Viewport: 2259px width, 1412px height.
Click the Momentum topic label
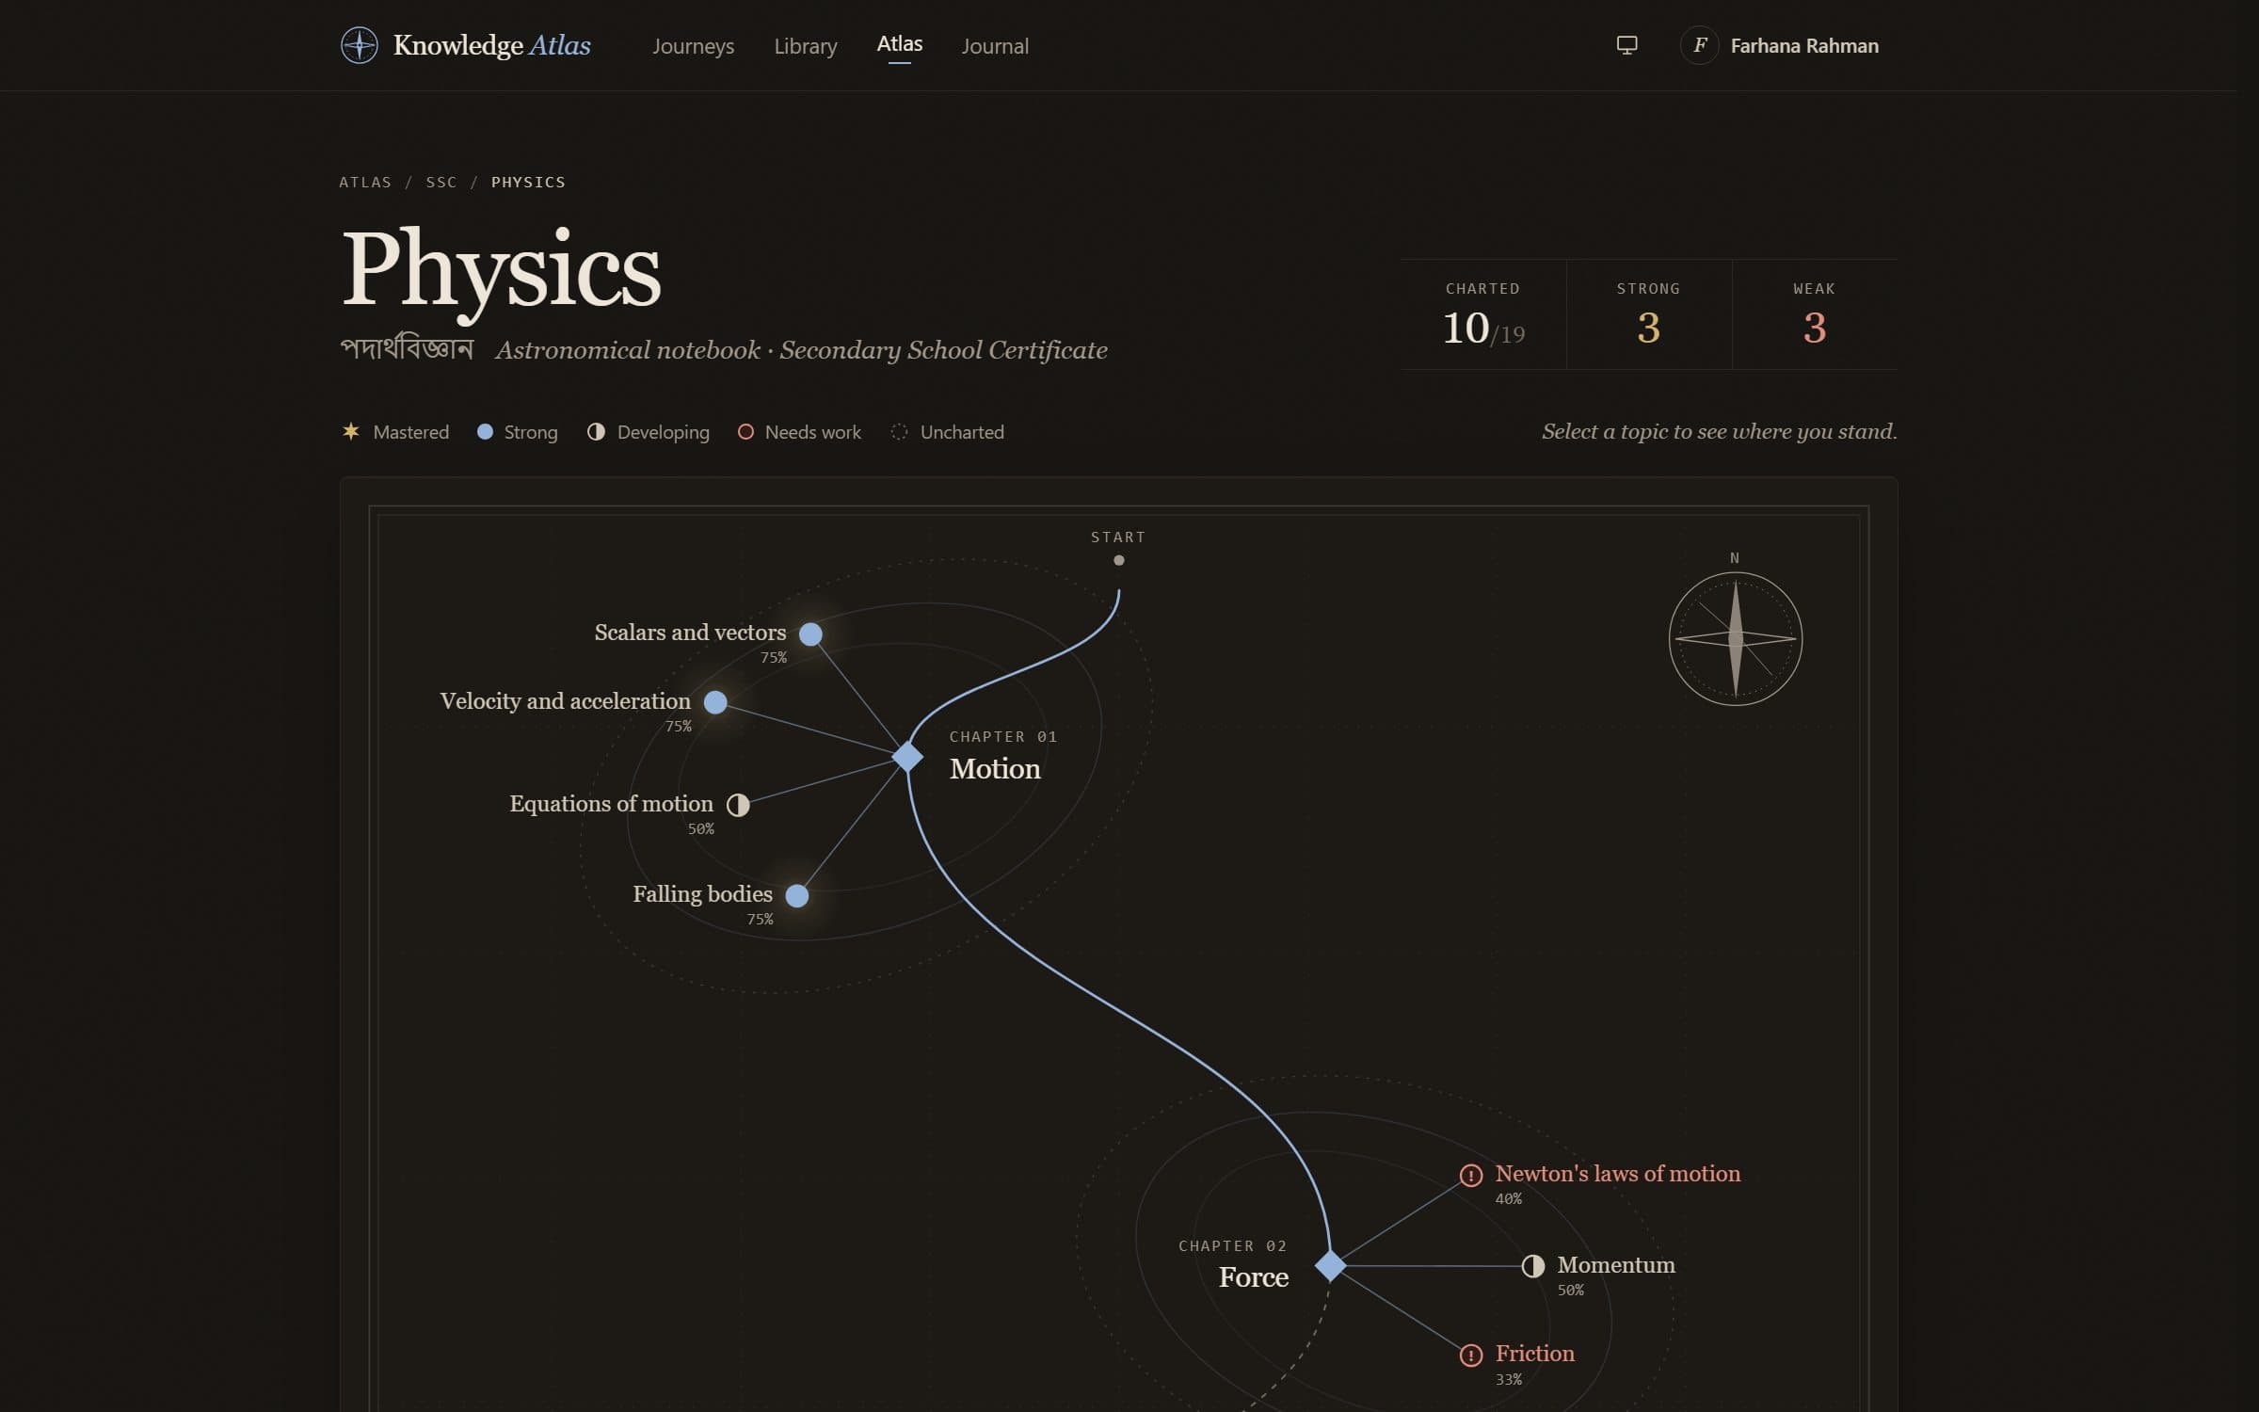point(1616,1265)
